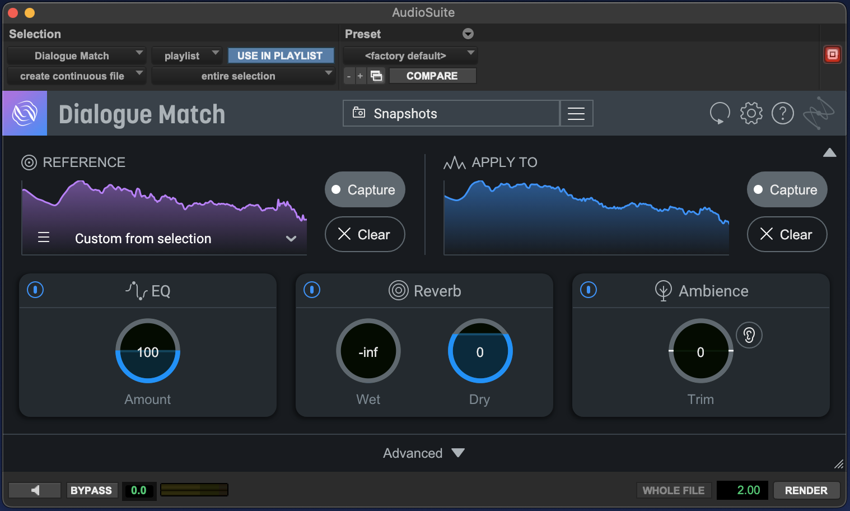Viewport: 850px width, 511px height.
Task: Toggle WHOLE FILE processing
Action: coord(674,490)
